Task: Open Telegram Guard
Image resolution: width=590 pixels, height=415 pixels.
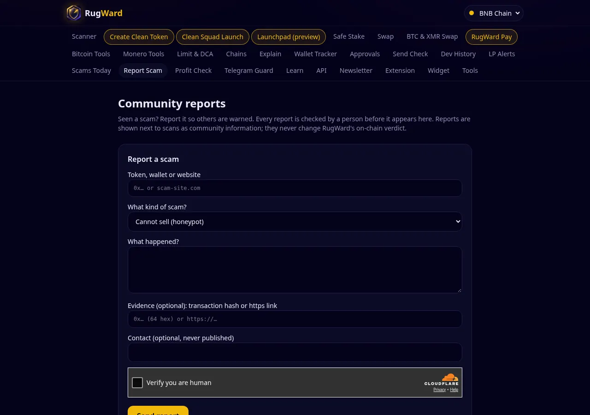Action: (x=249, y=71)
